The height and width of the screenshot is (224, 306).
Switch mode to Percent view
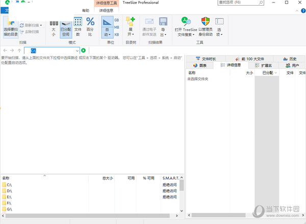[x=90, y=27]
